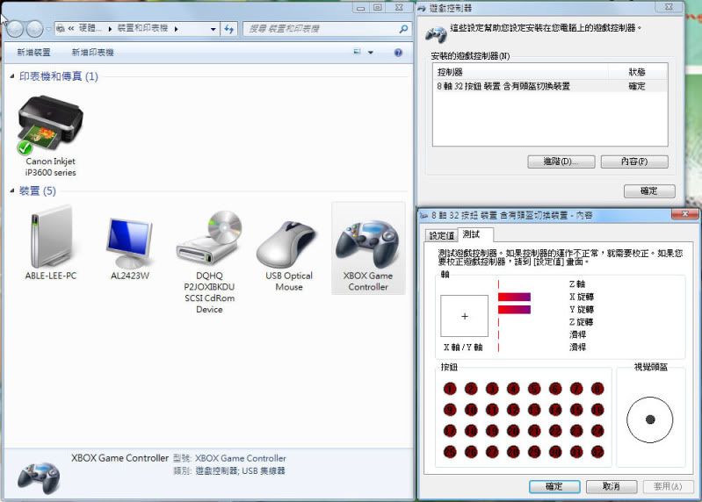
Task: Collapse the 裝置 (5) group
Action: click(x=12, y=191)
